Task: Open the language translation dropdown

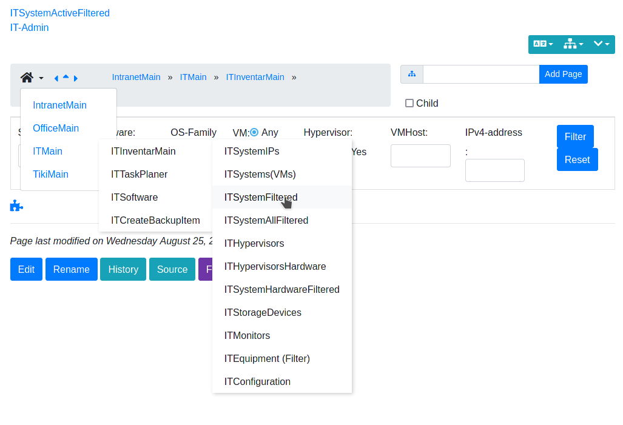Action: pyautogui.click(x=543, y=44)
